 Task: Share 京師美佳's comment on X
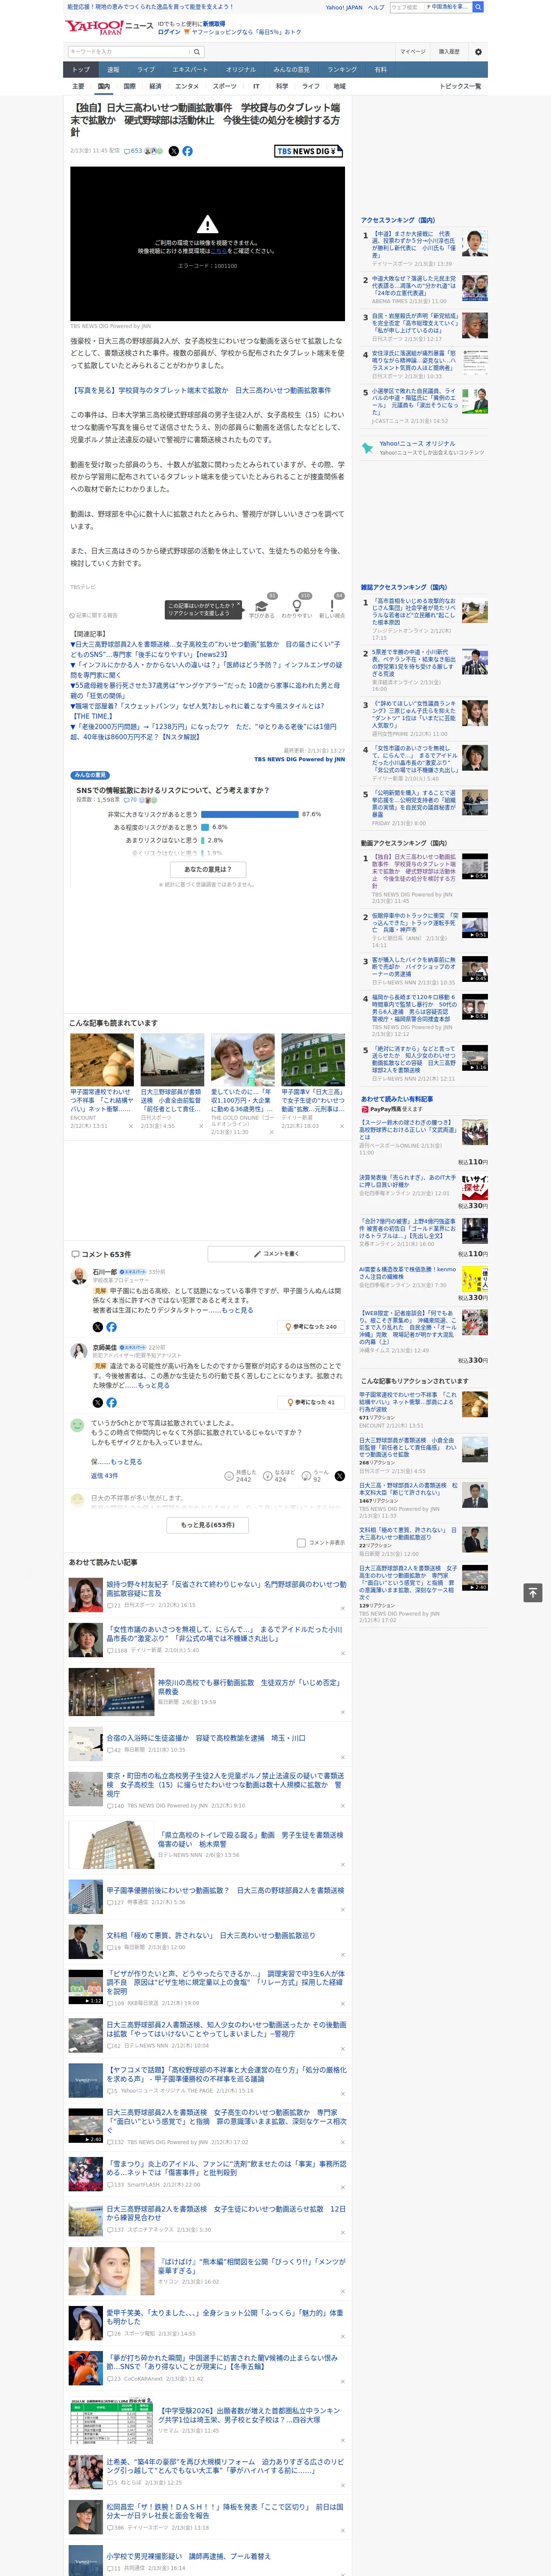tap(98, 1402)
